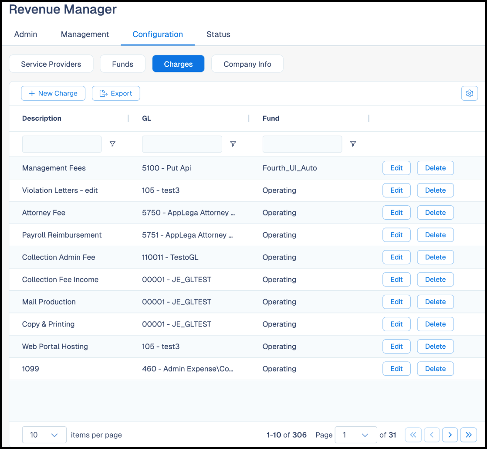
Task: Click the 5100 - Put Api GL cell
Action: pyautogui.click(x=166, y=168)
